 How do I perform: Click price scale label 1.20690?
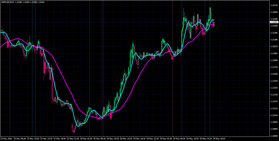tap(274, 136)
